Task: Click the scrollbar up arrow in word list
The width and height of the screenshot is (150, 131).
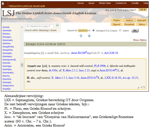Action: tap(22, 27)
